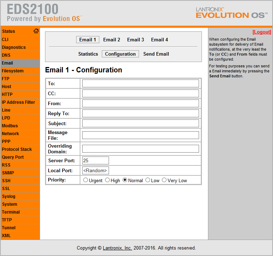273x256 pixels.
Task: Open the SSL sidebar item
Action: point(20,189)
